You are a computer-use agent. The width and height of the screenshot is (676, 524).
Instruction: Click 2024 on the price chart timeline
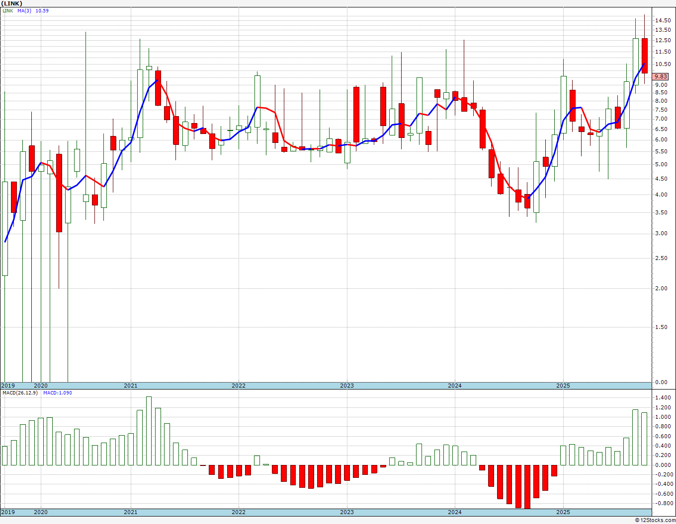(455, 386)
